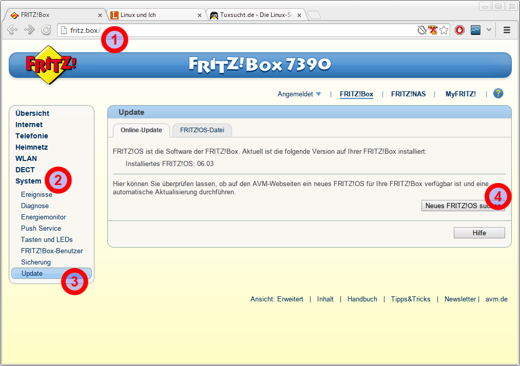Click the browser reload button
This screenshot has width=520, height=366.
point(46,30)
